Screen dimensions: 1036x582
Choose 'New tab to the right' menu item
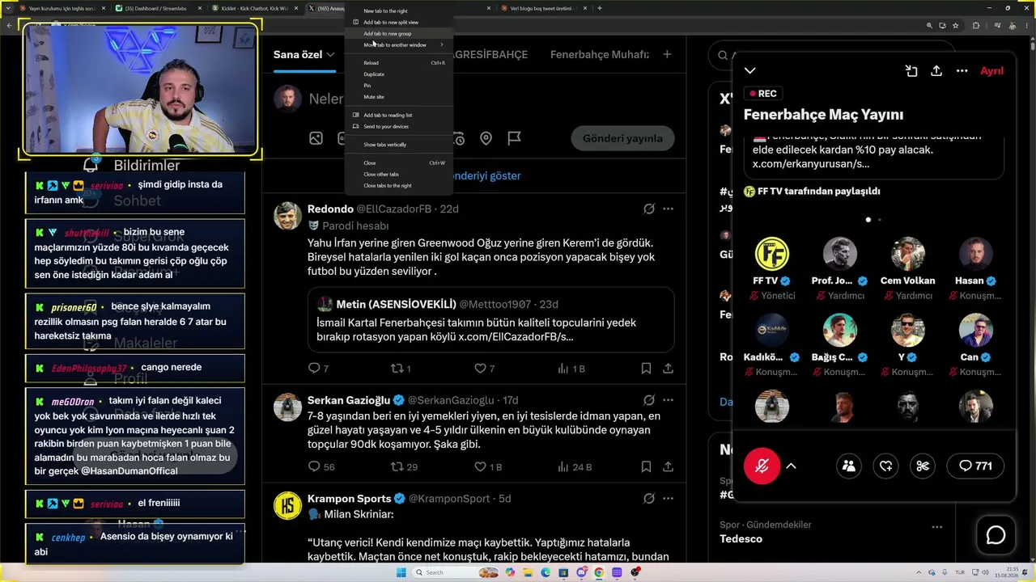(x=397, y=11)
